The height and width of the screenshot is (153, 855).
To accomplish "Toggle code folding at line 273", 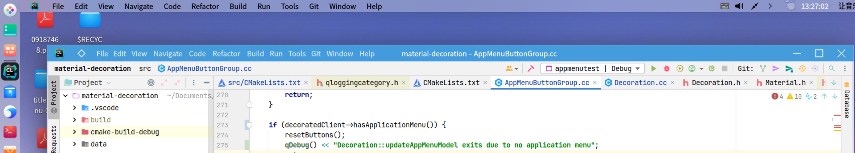I will [249, 125].
